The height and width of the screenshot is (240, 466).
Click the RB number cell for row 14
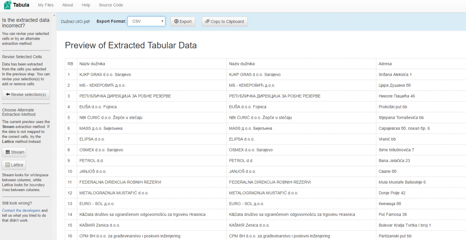point(71,214)
